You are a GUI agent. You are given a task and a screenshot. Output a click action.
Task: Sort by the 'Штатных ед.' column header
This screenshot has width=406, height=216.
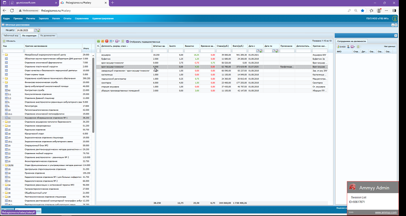tap(159, 46)
